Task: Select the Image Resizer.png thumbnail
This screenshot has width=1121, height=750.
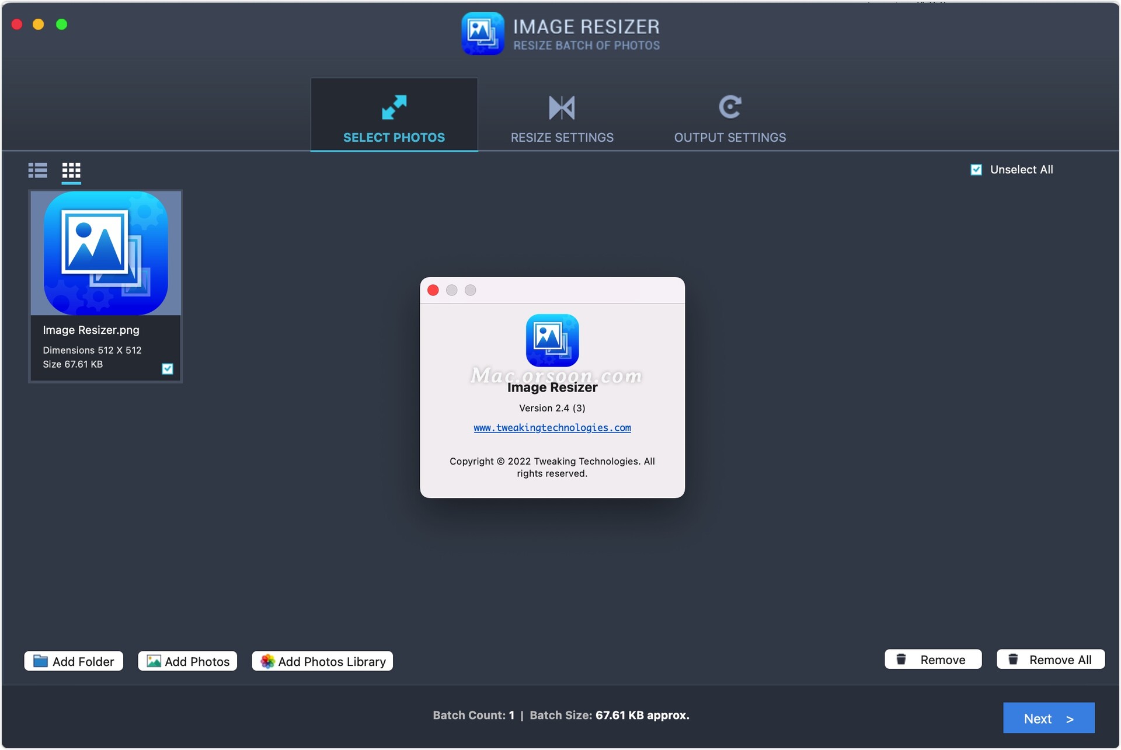Action: pos(106,254)
